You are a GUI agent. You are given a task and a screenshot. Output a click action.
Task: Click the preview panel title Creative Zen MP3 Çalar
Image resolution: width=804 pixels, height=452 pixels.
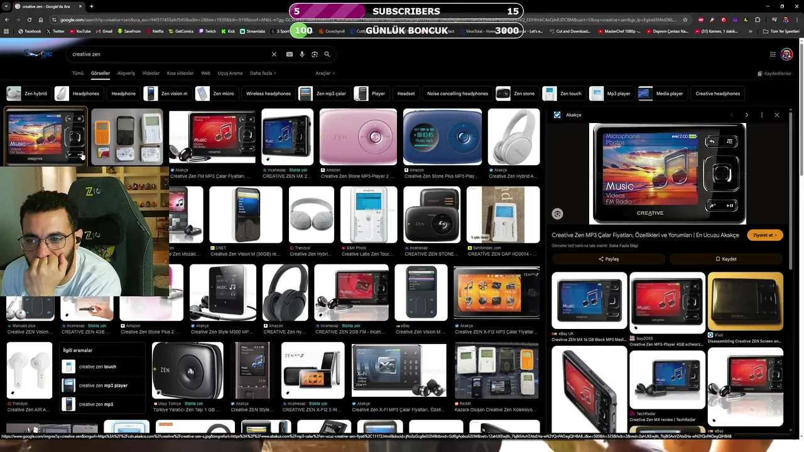(645, 235)
